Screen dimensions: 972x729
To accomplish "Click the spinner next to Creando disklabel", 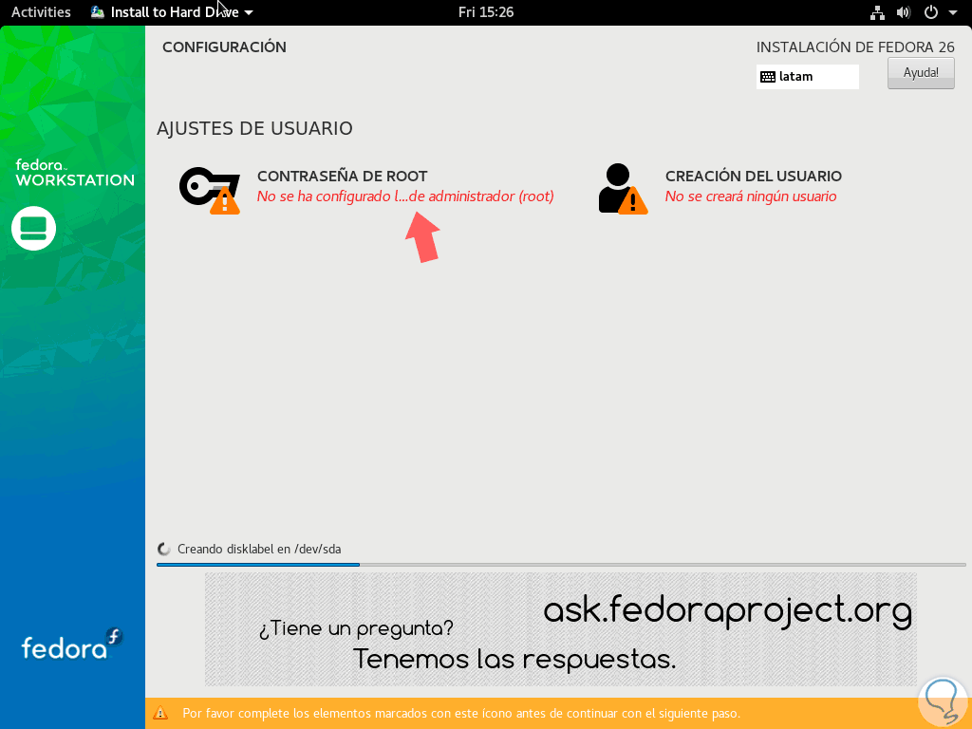I will (x=164, y=549).
